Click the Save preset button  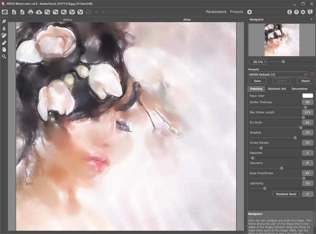(x=258, y=81)
